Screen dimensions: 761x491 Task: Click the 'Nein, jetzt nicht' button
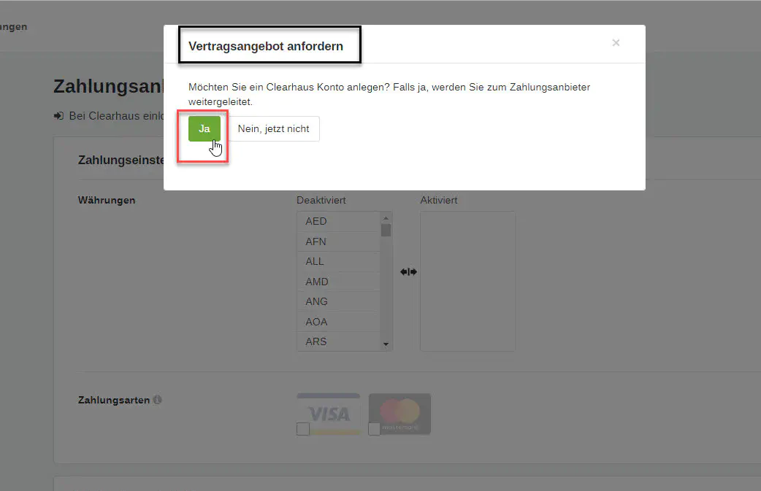tap(273, 128)
